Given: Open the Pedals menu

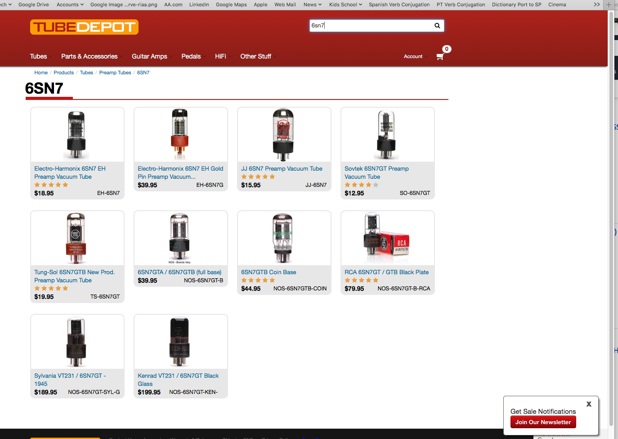Looking at the screenshot, I should click(191, 56).
